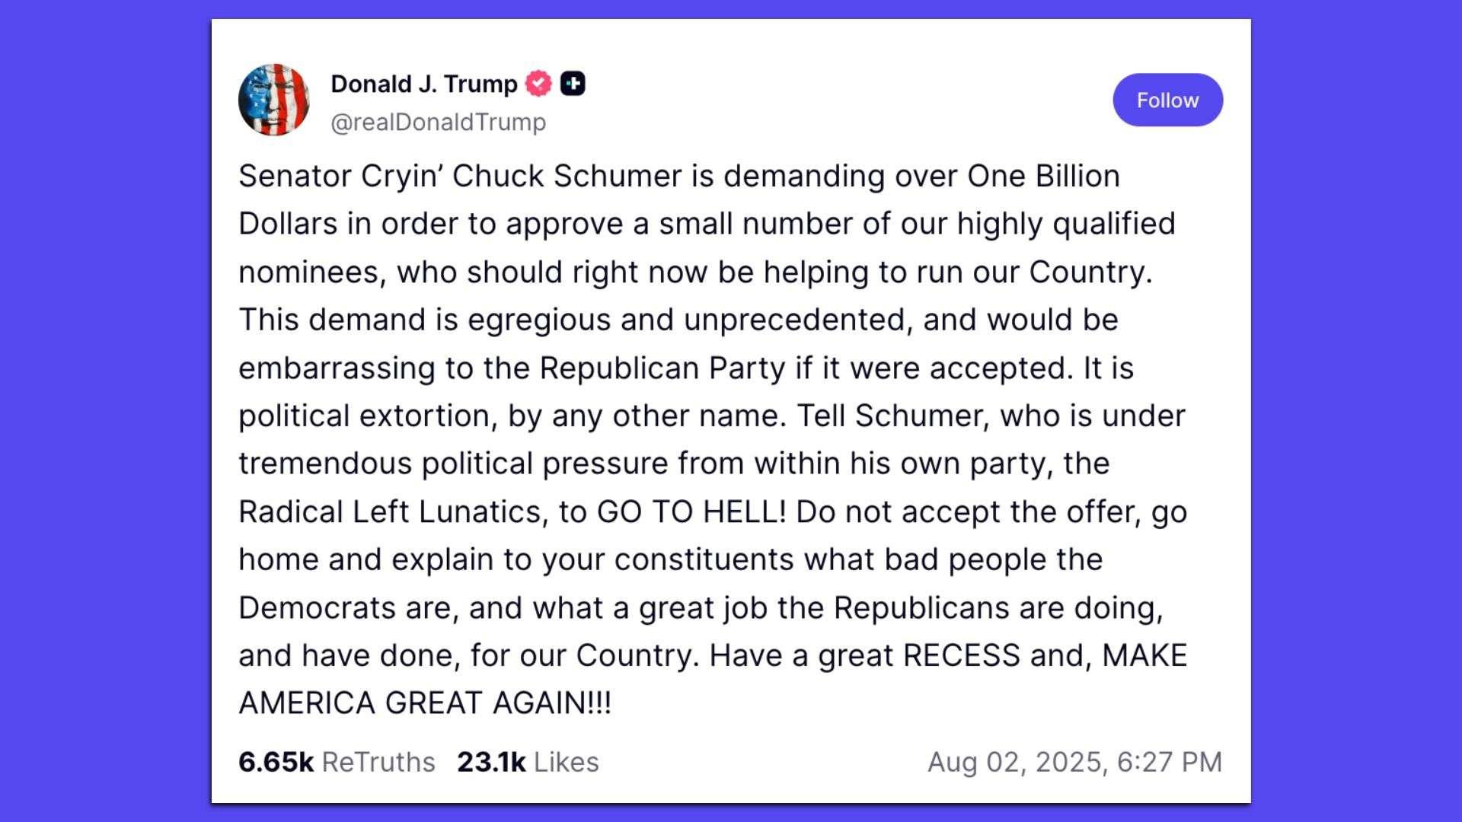This screenshot has width=1462, height=822.
Task: Click the ReTruths label
Action: pyautogui.click(x=378, y=762)
